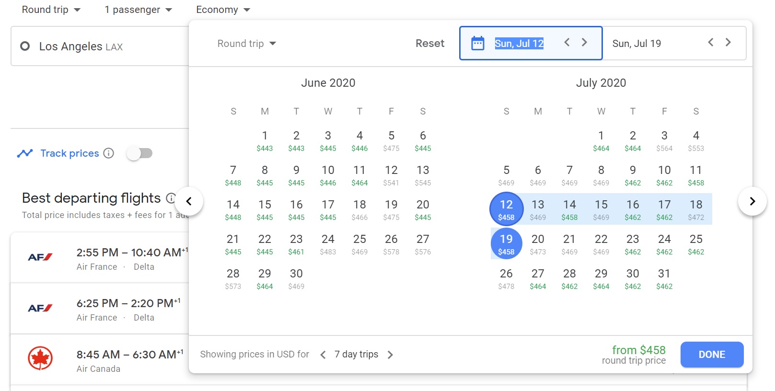Shift departure date one day earlier
775x391 pixels.
(x=567, y=43)
